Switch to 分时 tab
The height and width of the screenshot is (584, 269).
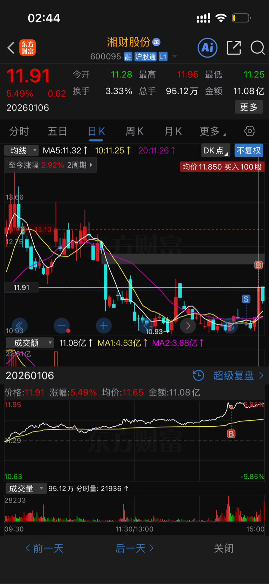tap(19, 131)
